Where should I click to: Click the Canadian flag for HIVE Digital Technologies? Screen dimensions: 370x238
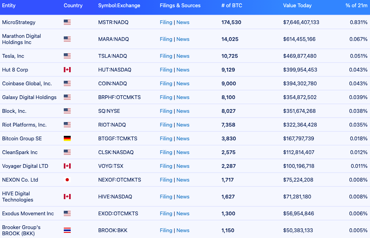[67, 197]
